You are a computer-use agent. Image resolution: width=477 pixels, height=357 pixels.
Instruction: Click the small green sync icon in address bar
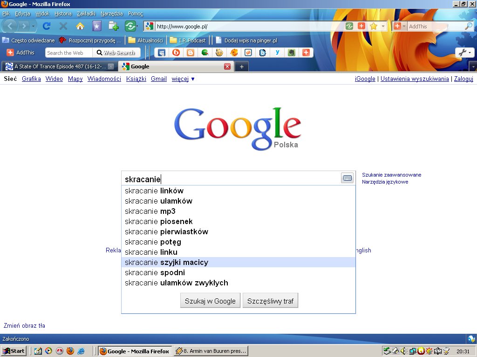click(349, 26)
